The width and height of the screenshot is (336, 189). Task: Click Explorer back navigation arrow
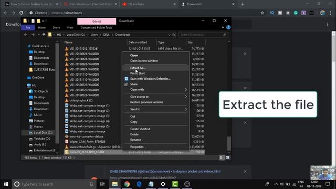(x=26, y=35)
